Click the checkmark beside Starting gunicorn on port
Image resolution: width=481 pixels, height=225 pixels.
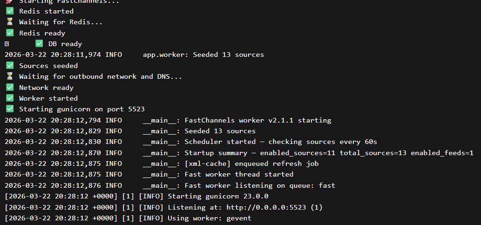pos(9,109)
